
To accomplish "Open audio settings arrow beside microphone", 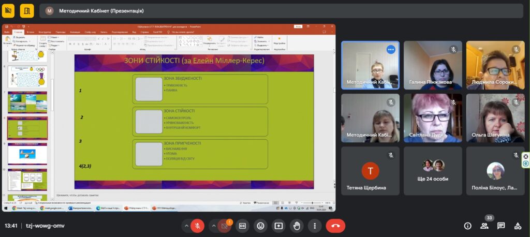I will (186, 226).
